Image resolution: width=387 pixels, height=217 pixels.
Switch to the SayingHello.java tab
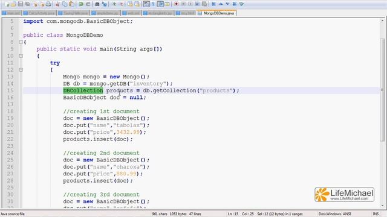pos(73,13)
